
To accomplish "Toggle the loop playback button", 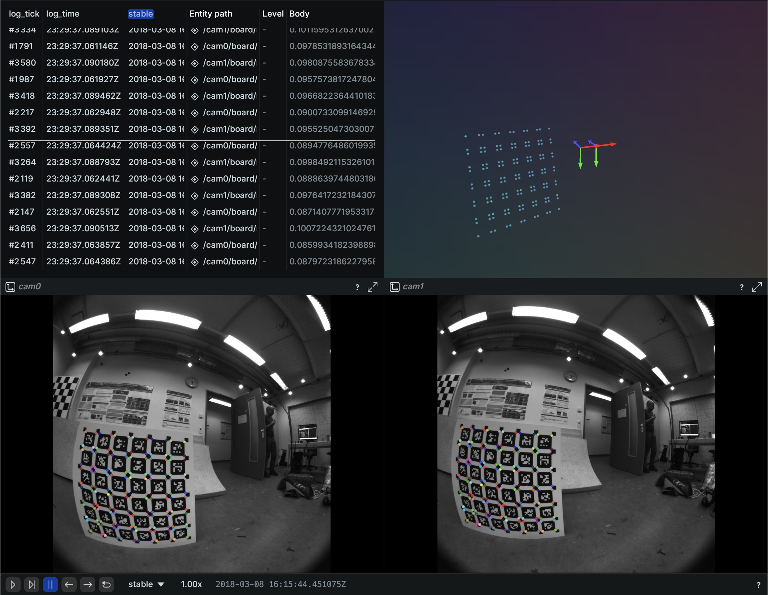I will (106, 584).
